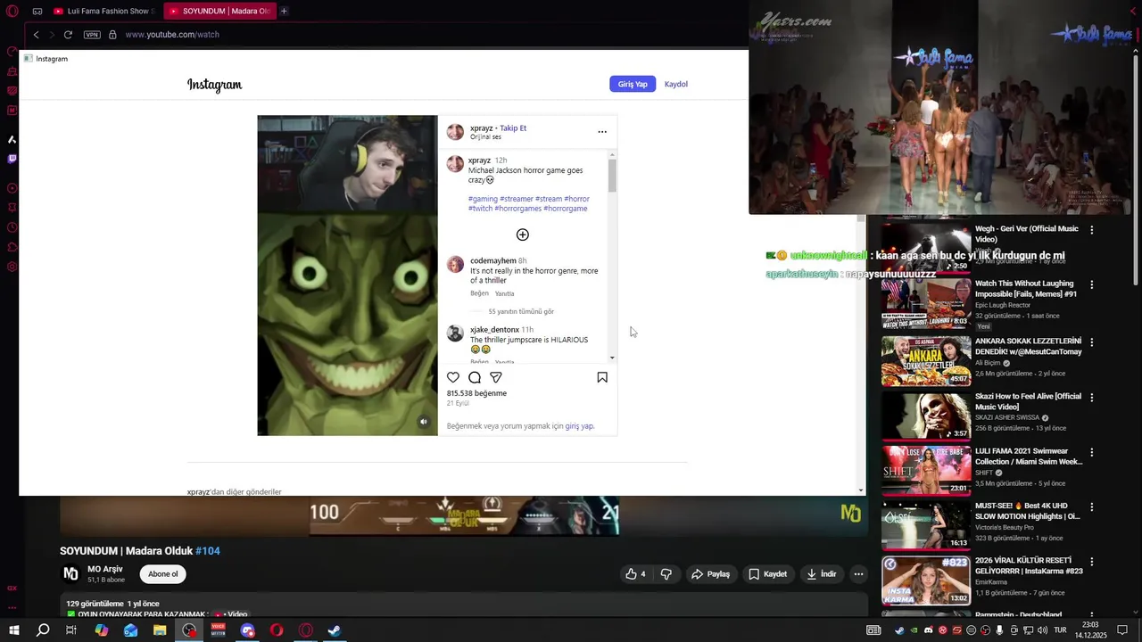Click the Kaydol sign-up link
1142x642 pixels.
[675, 84]
